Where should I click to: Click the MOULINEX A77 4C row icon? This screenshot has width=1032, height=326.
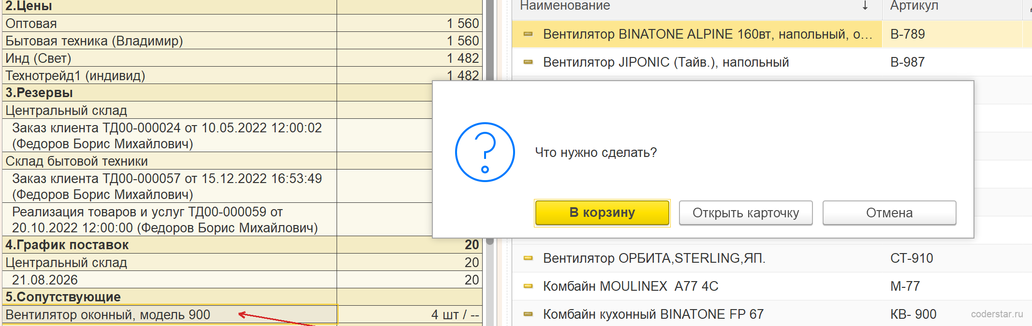[528, 286]
